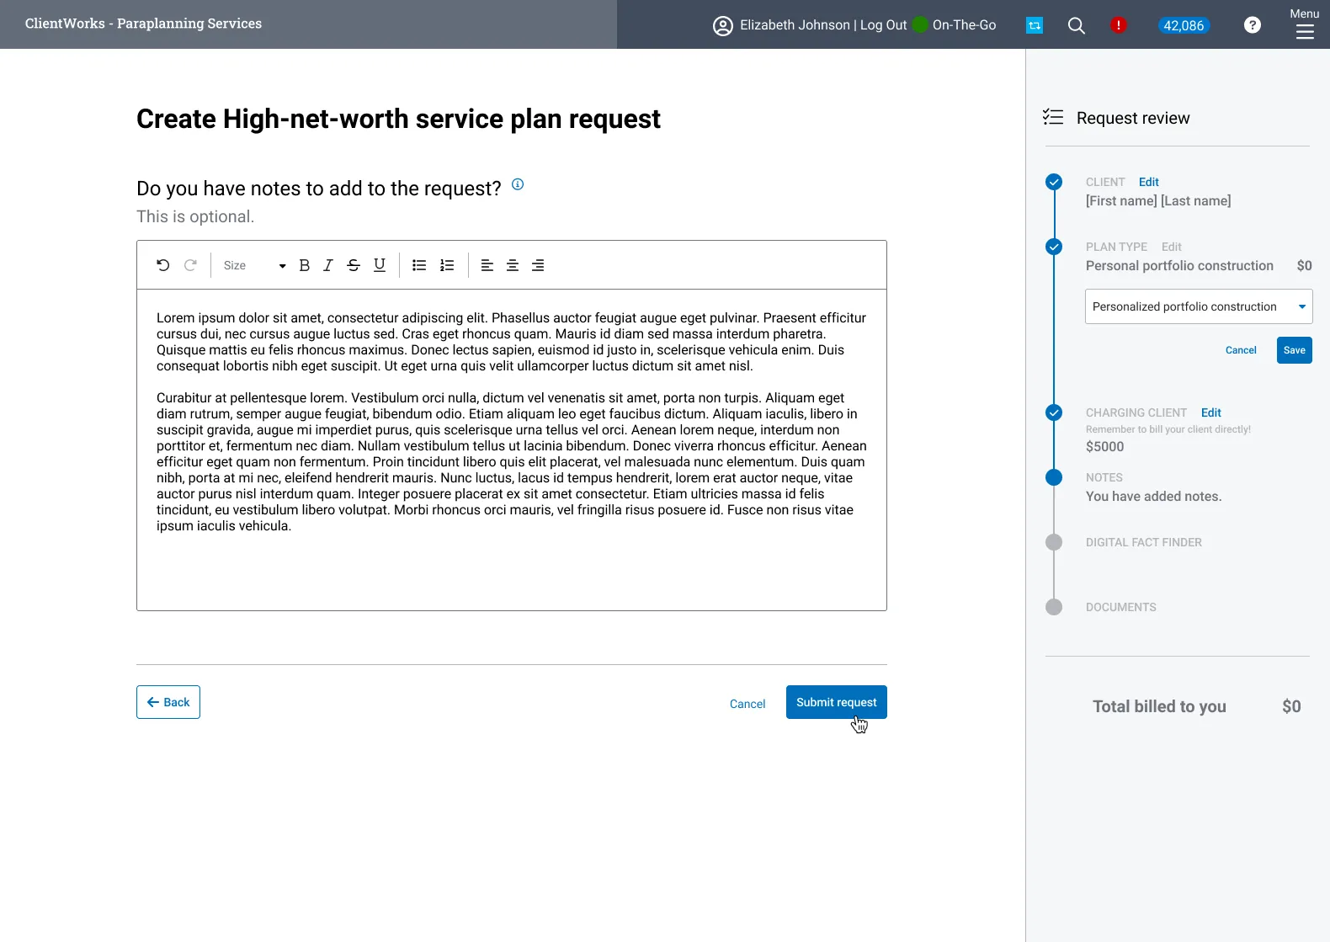
Task: Click 'Personal portfolio construction' plan text
Action: pos(1179,266)
